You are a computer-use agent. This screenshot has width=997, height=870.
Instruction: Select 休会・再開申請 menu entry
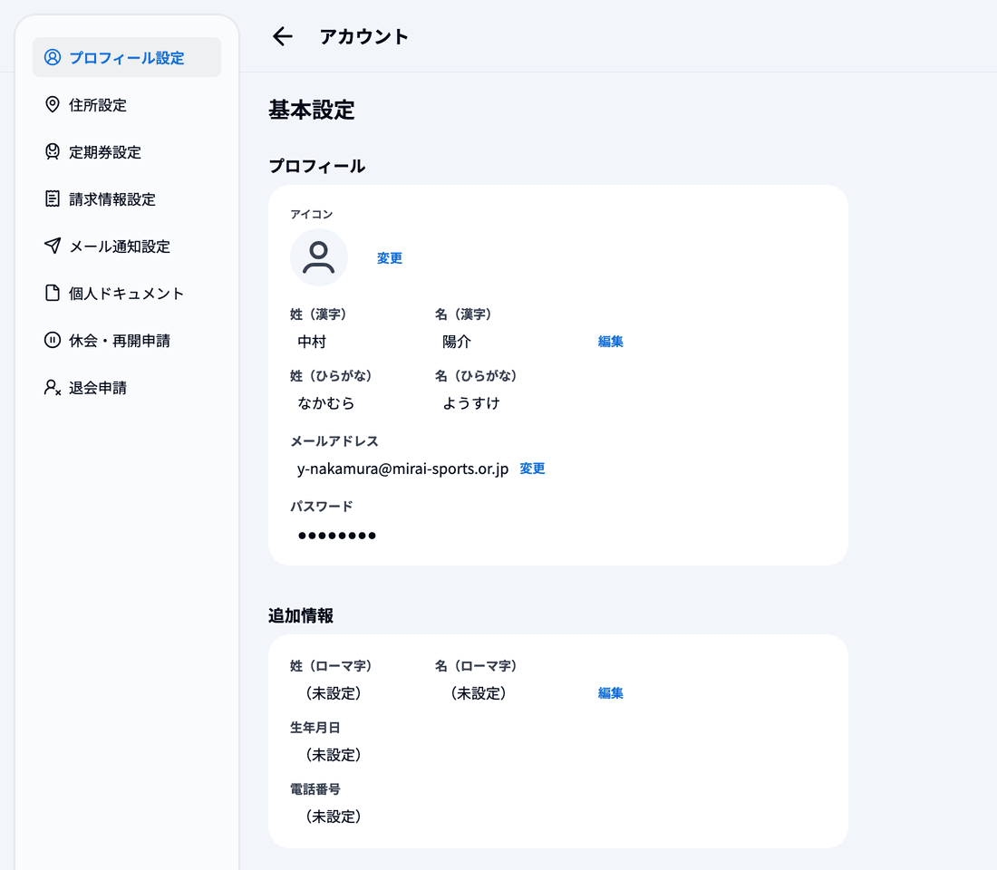point(127,340)
